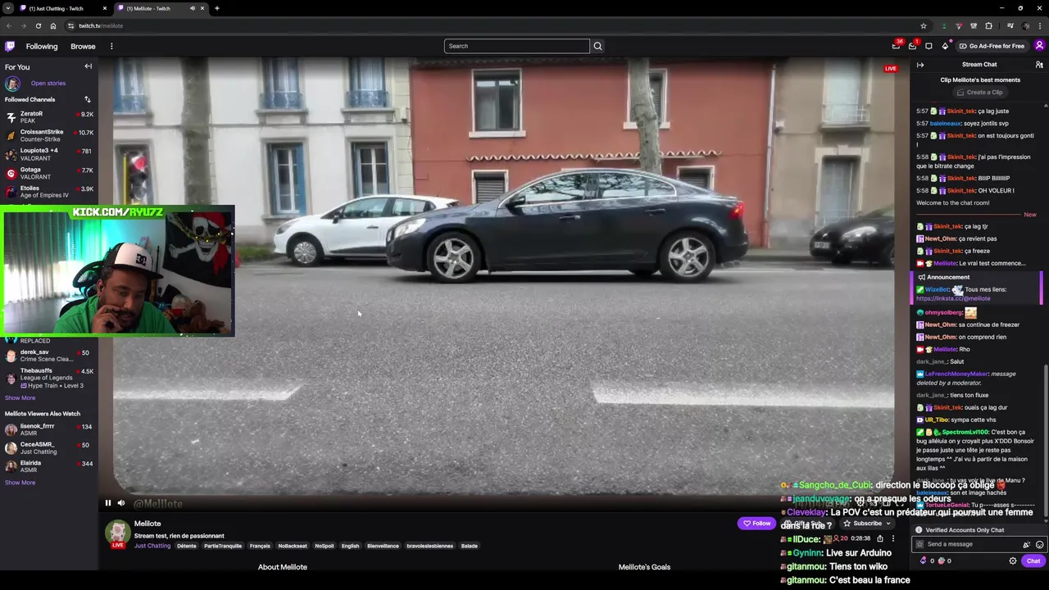1049x590 pixels.
Task: Click the Create a Clip button
Action: [x=979, y=93]
